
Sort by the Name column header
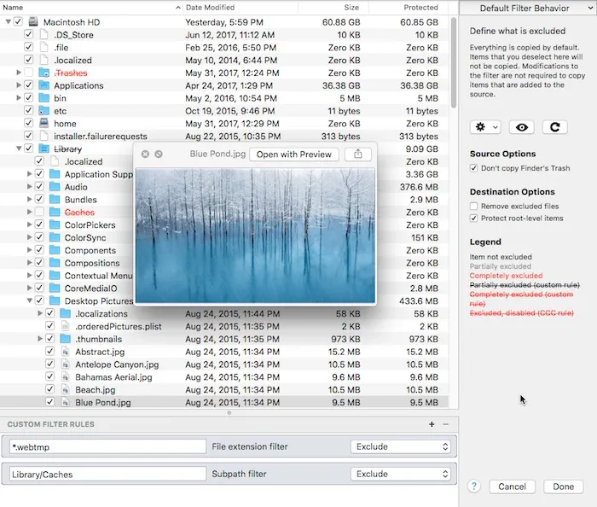pos(91,7)
